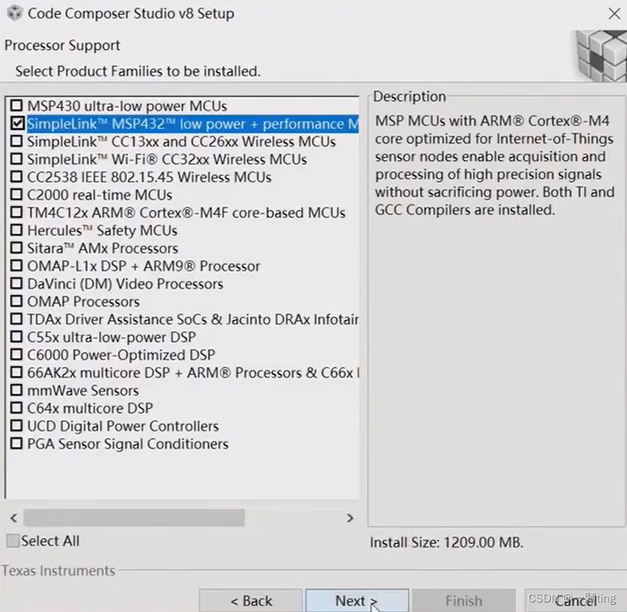Check MSP430 ultra-low power MCUs checkbox
Screen dimensions: 627x612
point(16,106)
